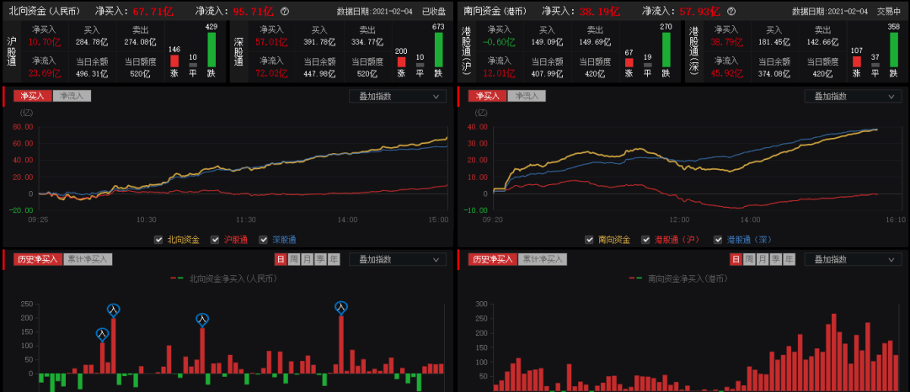Switch southbound history to 日 period

736,259
